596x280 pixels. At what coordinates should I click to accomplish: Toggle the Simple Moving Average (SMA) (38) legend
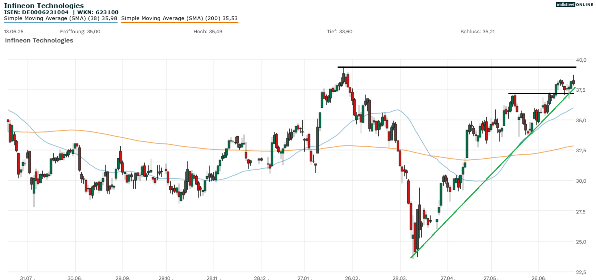(x=60, y=18)
